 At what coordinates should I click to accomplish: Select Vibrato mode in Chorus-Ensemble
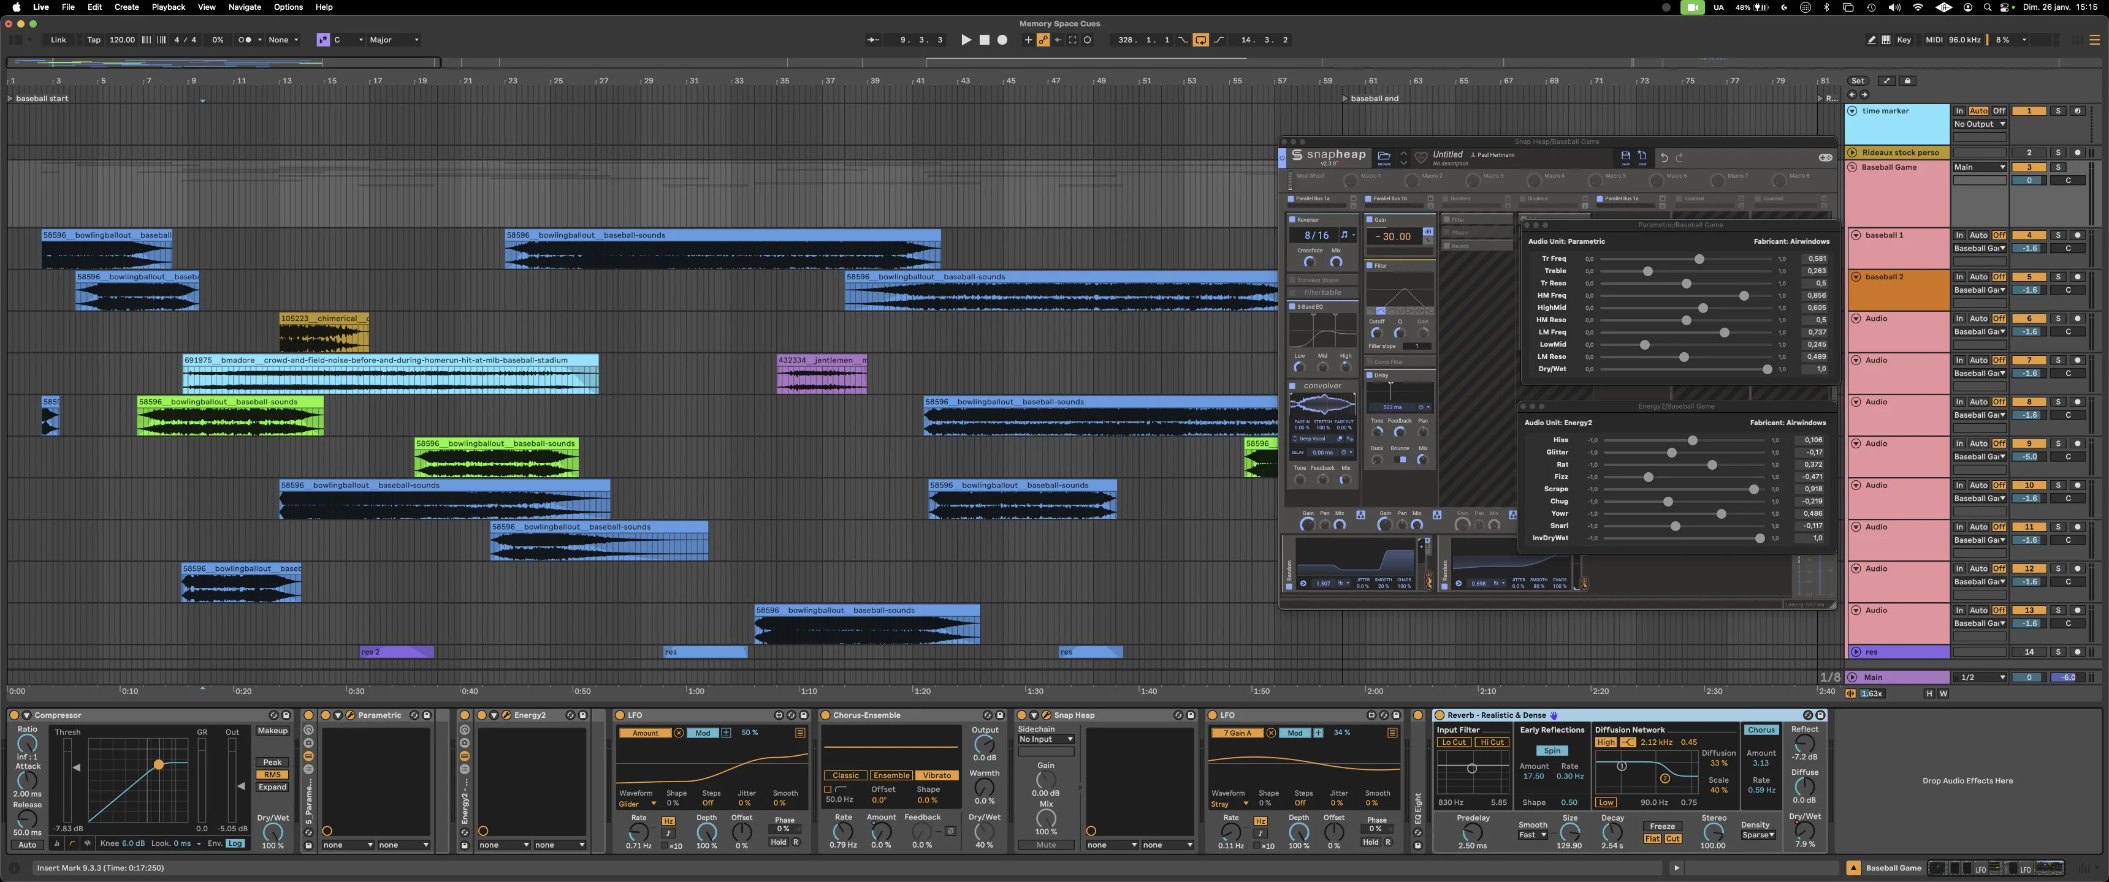click(937, 775)
